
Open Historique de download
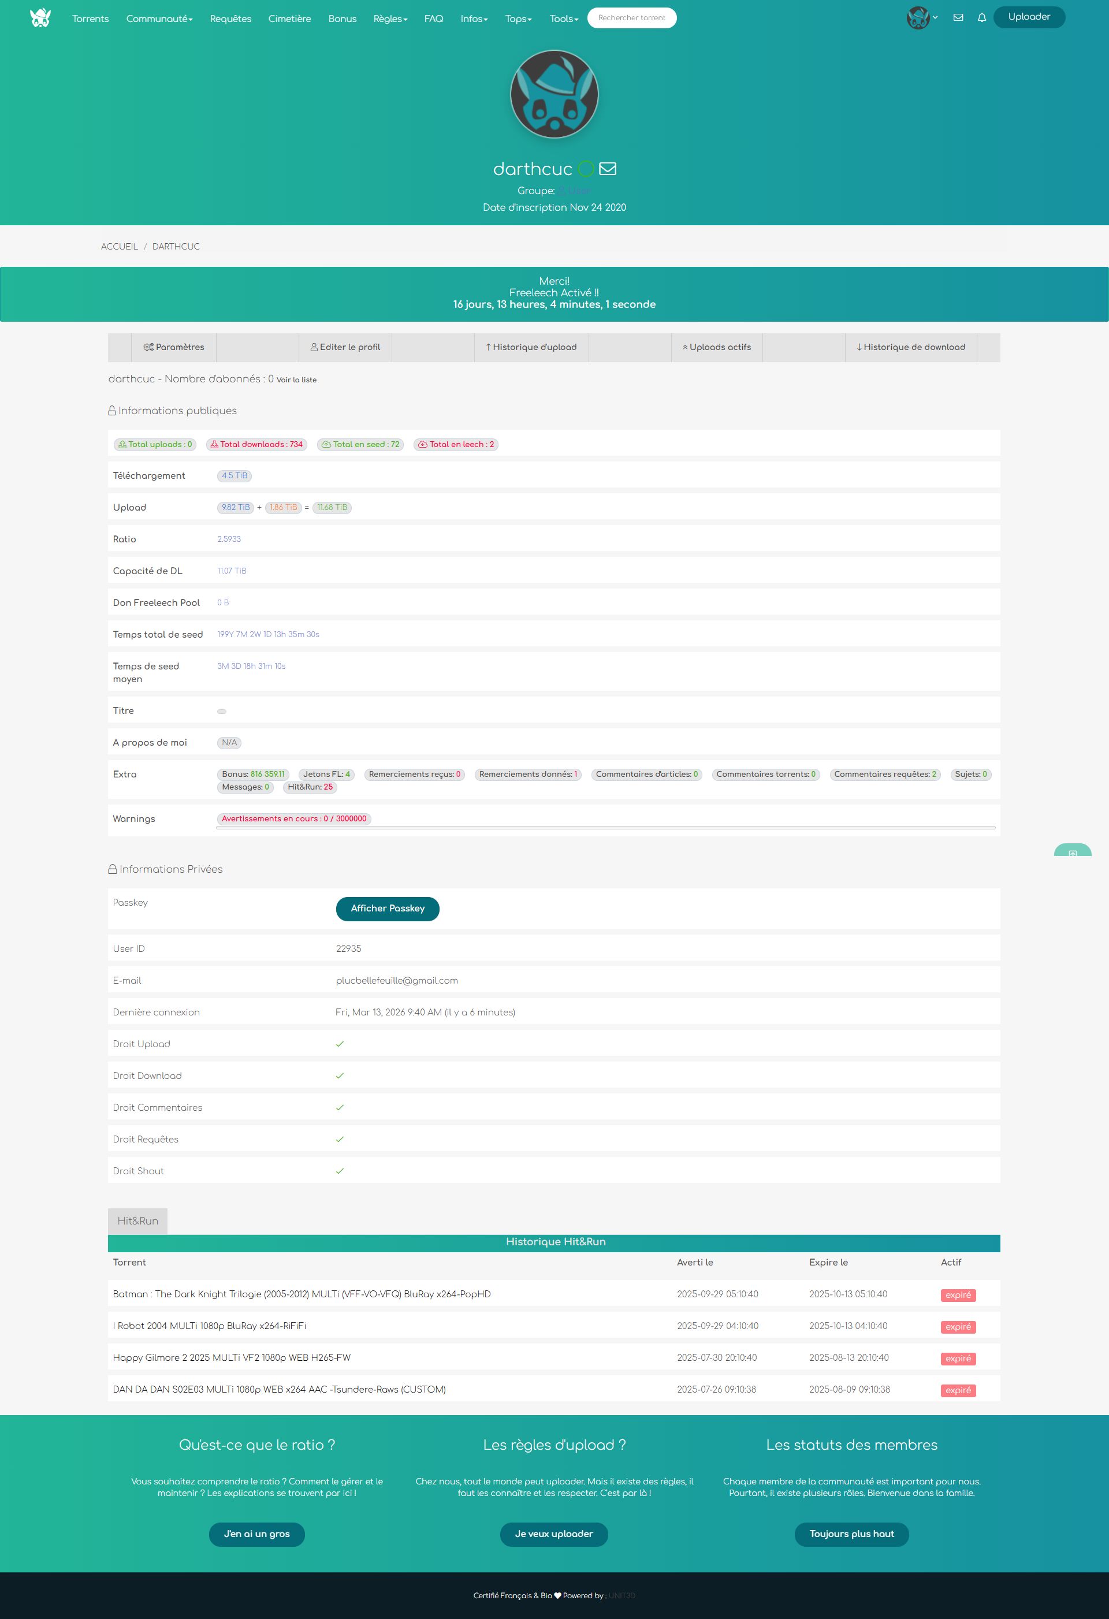pos(910,347)
